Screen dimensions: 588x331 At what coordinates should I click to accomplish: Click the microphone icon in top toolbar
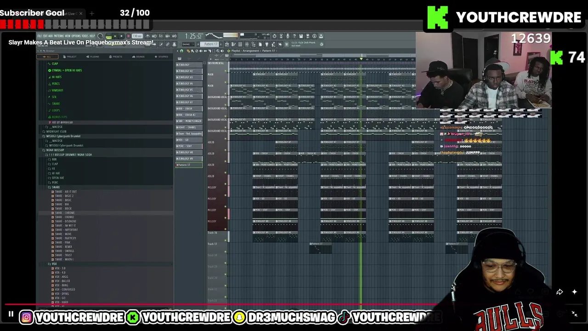point(288,36)
